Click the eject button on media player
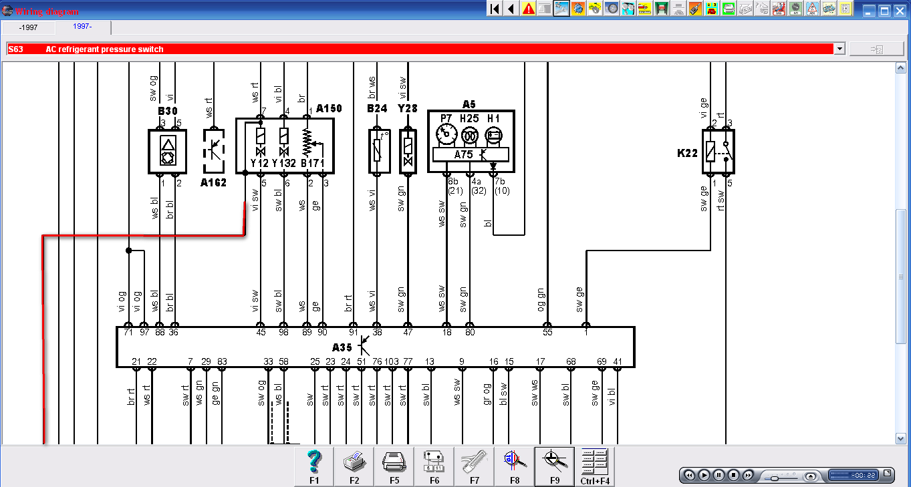 tap(810, 476)
